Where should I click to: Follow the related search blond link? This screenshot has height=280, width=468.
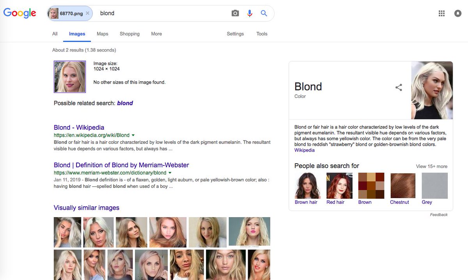coord(125,103)
